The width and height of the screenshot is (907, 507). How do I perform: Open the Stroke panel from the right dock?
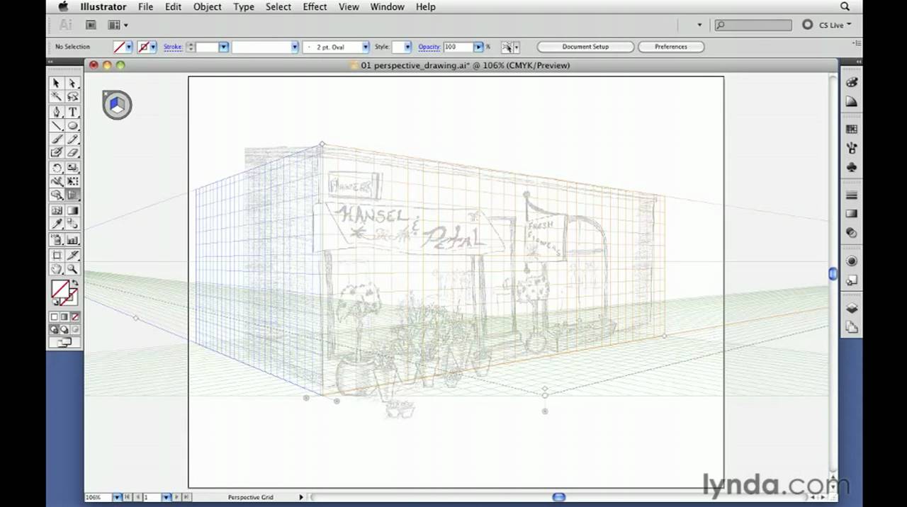tap(852, 194)
